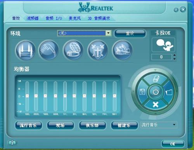Click the 14K equalizer slider handle

[104, 96]
